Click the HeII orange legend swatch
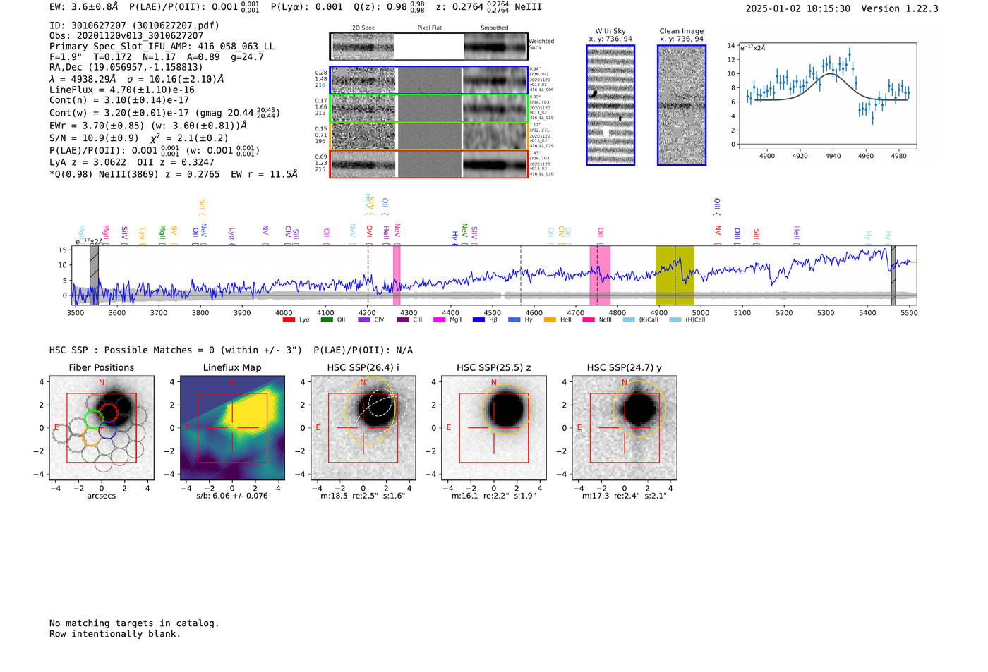 [x=550, y=320]
